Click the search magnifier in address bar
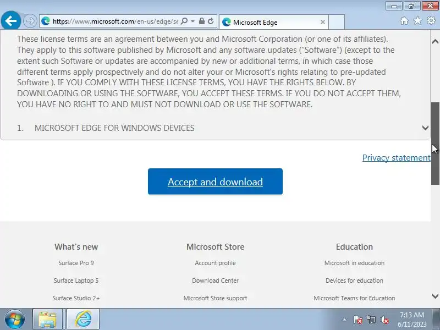 184,21
